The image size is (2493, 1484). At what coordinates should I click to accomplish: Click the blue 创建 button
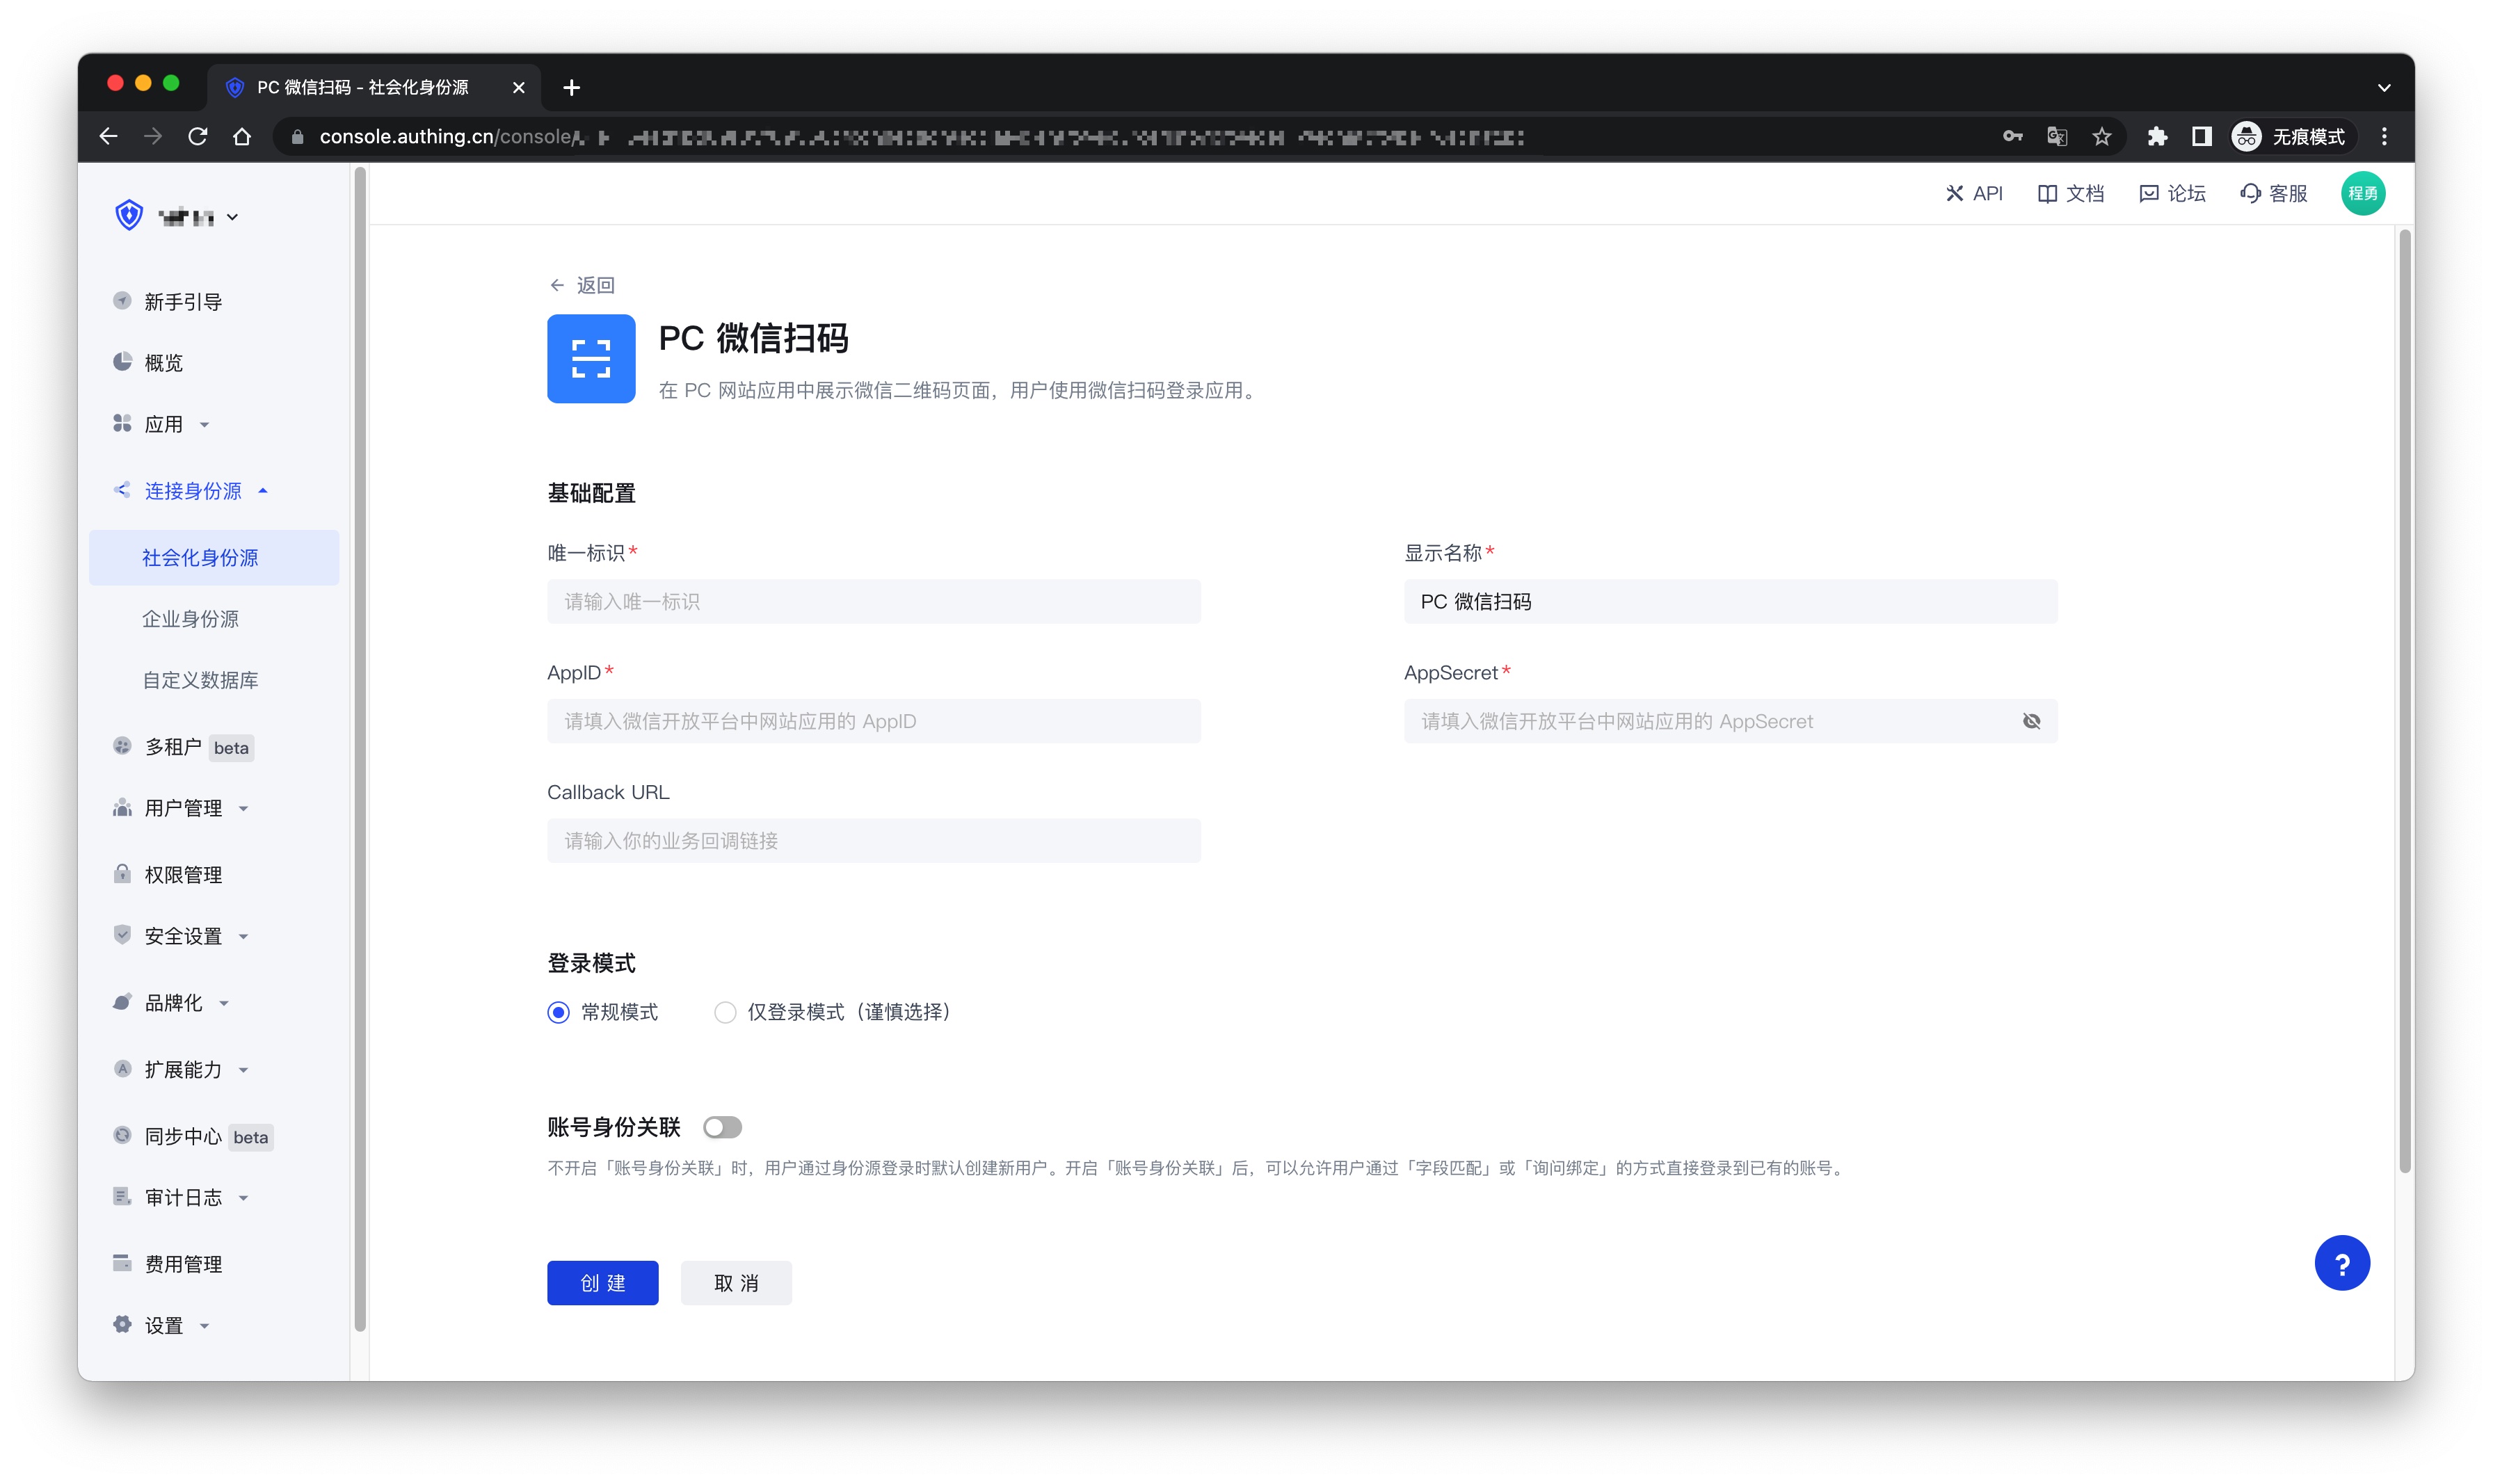[602, 1283]
